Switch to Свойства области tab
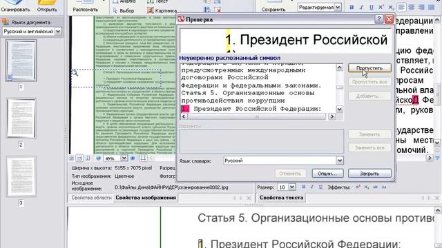Viewport: 442px width, 248px height. 91,198
